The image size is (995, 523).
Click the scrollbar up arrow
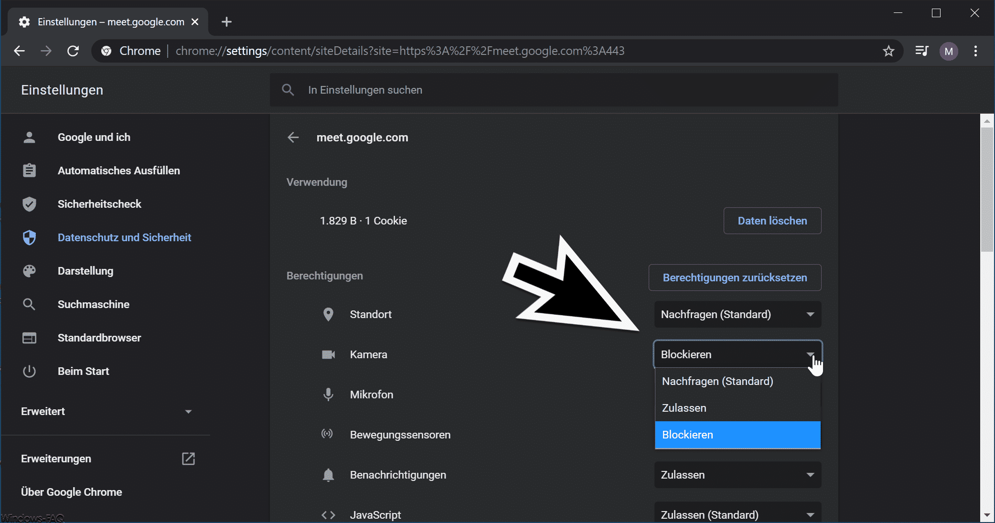coord(987,121)
